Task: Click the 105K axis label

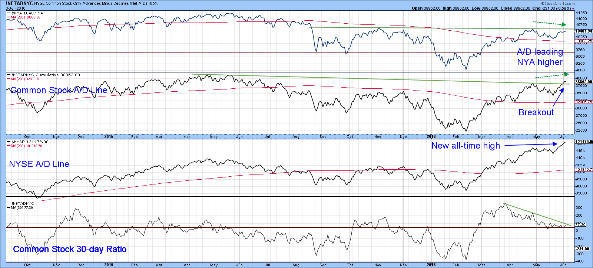Action: click(x=581, y=165)
